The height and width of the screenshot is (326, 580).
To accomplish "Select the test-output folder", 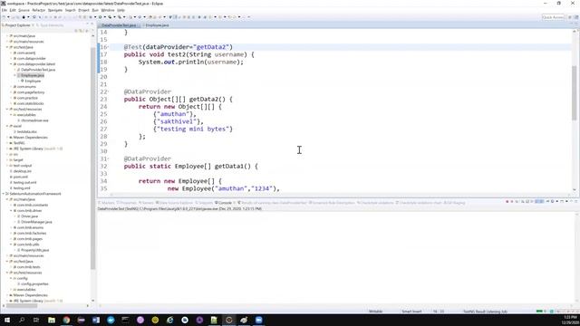I will point(22,166).
